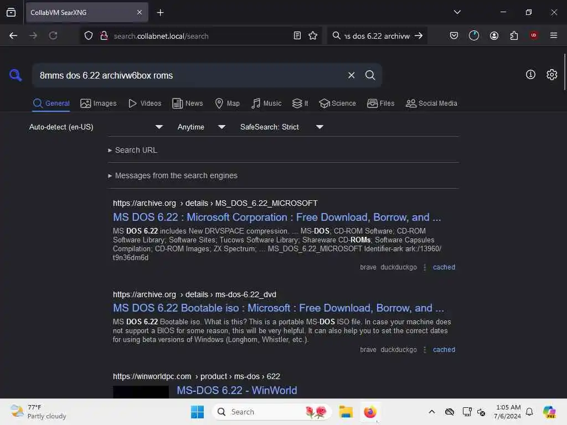Save page to Pocket icon
The width and height of the screenshot is (567, 425).
454,35
